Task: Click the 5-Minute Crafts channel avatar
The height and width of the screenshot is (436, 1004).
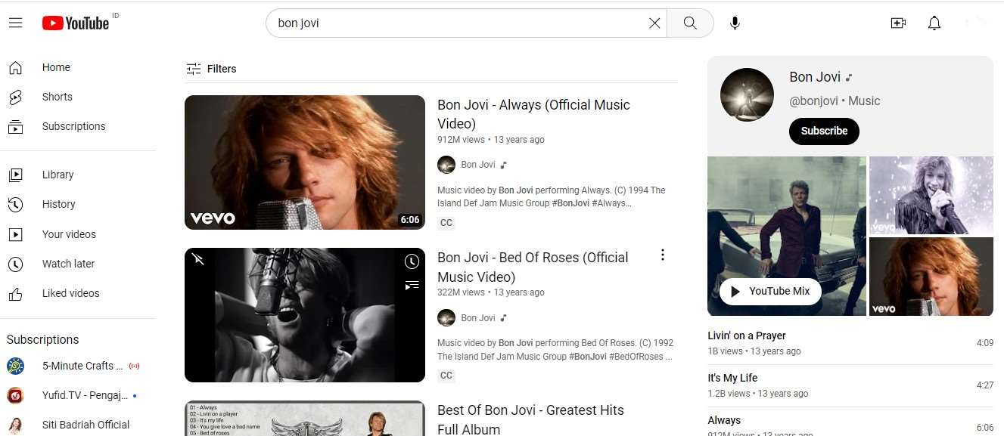Action: click(15, 366)
